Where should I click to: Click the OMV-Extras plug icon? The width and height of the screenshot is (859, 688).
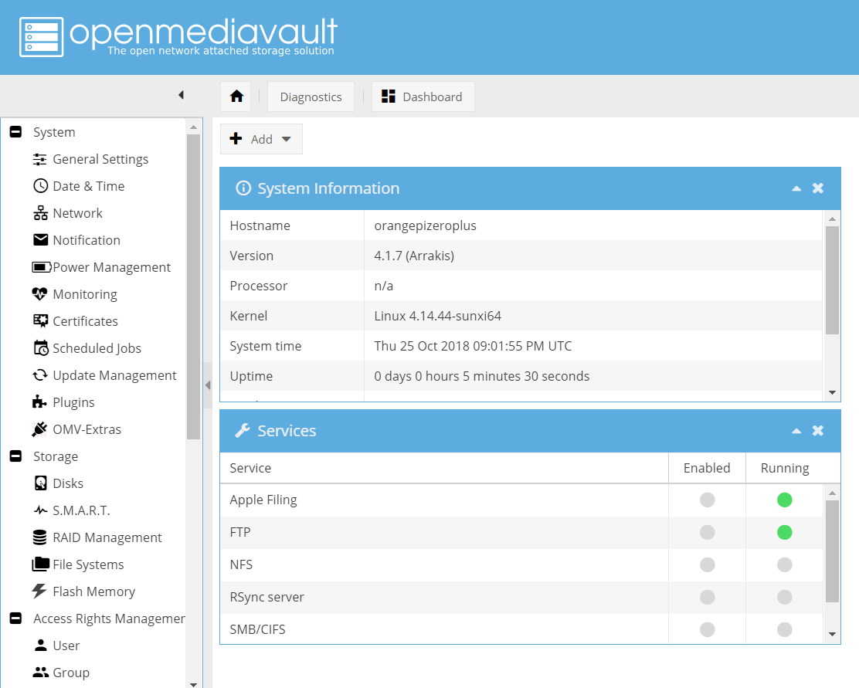(x=39, y=429)
